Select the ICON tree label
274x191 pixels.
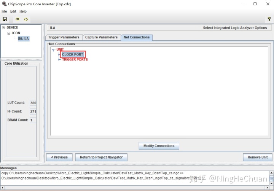click(x=16, y=33)
